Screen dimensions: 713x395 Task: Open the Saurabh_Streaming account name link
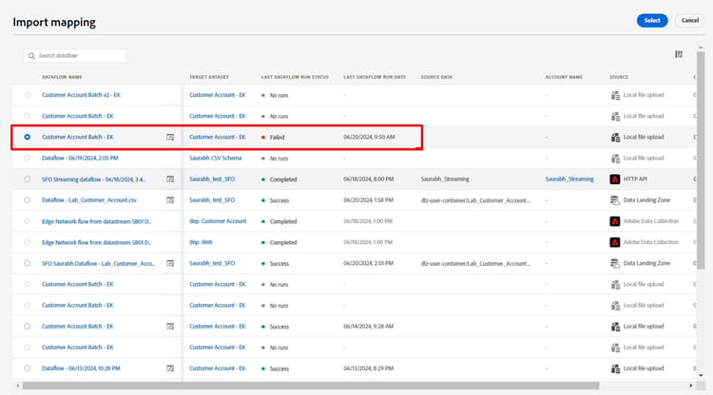point(569,179)
